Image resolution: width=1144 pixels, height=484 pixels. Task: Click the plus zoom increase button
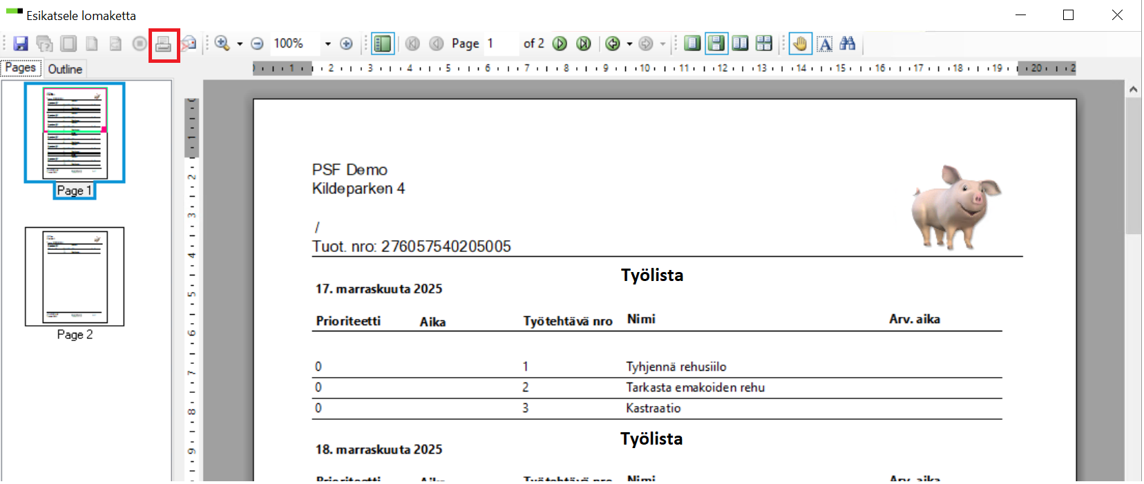tap(346, 43)
